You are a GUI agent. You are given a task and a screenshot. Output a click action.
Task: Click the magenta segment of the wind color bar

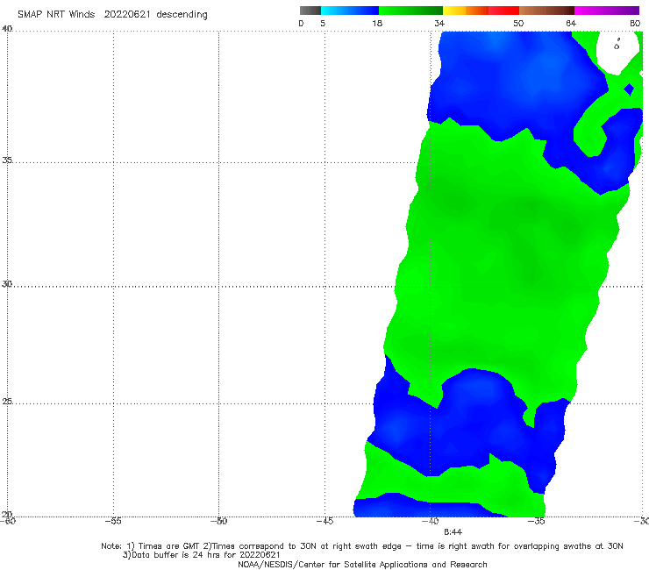coord(607,11)
